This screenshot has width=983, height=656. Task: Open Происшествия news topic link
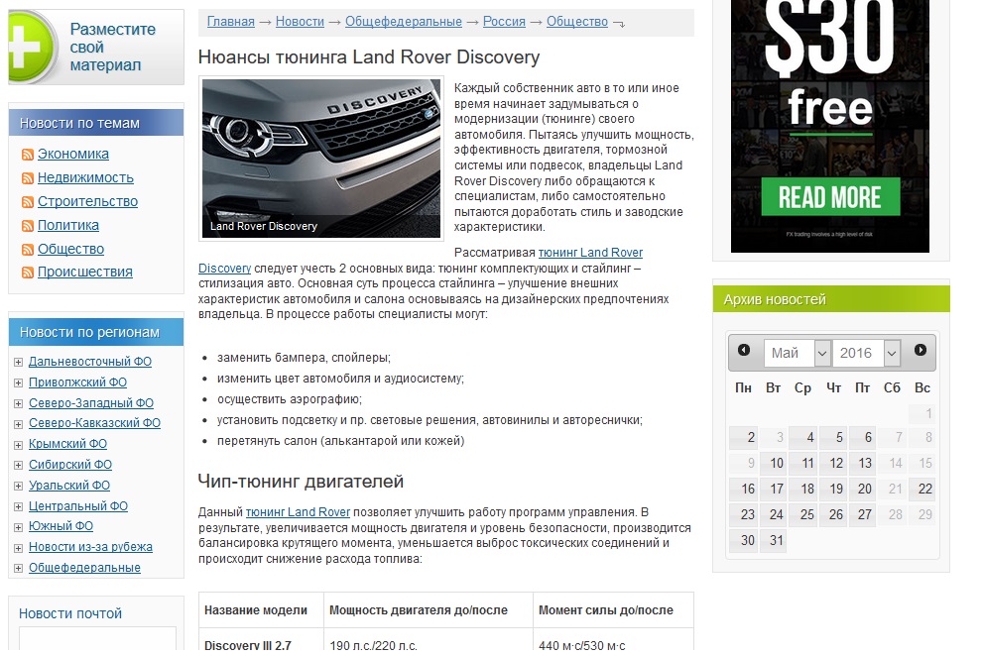click(x=84, y=272)
